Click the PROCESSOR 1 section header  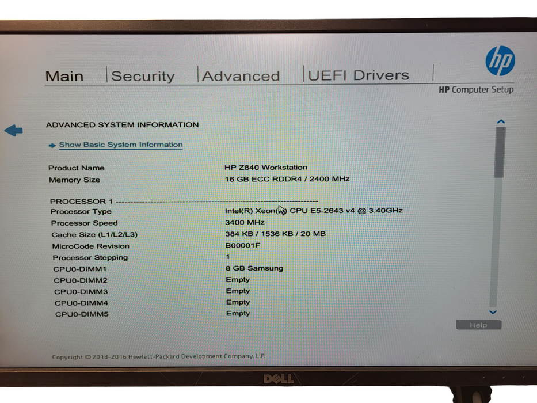coord(81,201)
